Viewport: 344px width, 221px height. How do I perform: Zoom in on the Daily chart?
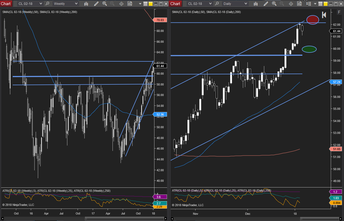click(x=274, y=4)
